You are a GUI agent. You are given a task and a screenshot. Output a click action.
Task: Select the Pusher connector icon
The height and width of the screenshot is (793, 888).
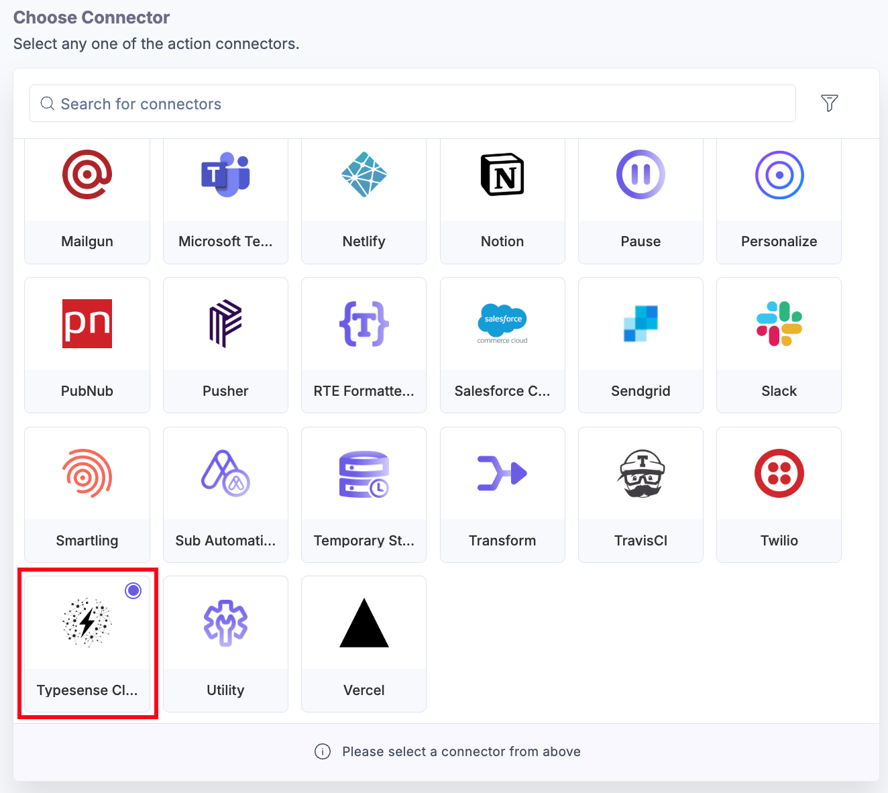click(225, 323)
